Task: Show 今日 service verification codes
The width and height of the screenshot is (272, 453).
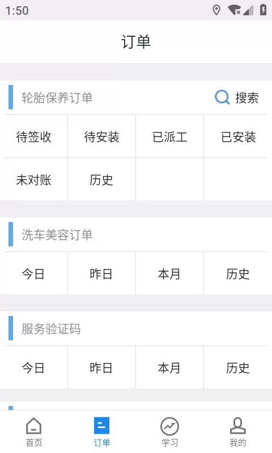Action: tap(34, 367)
